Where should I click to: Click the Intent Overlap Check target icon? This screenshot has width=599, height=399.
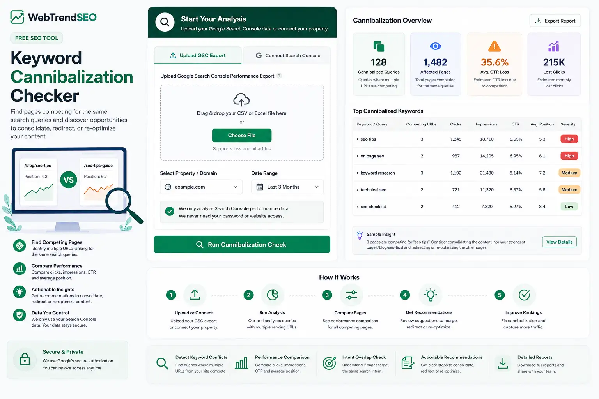pos(329,363)
